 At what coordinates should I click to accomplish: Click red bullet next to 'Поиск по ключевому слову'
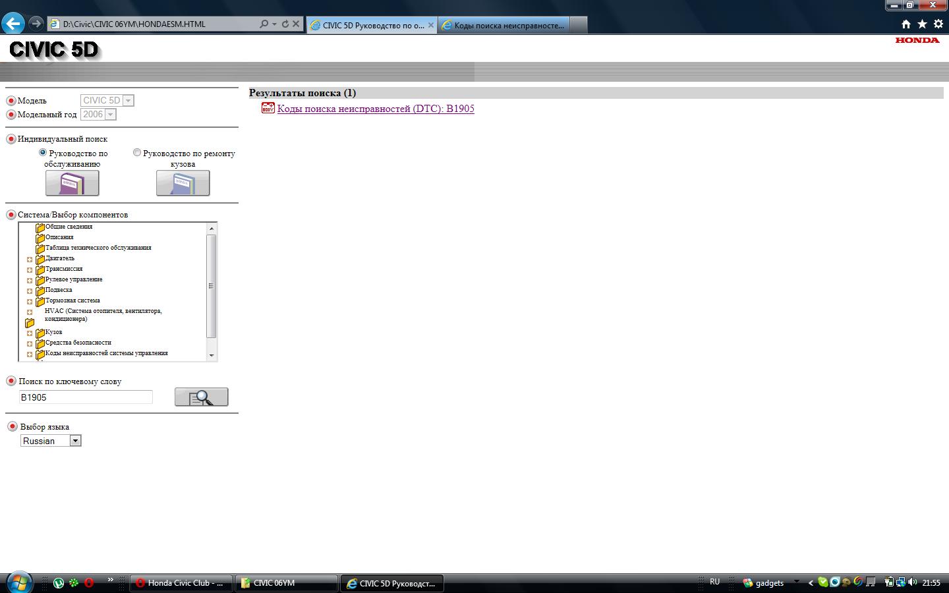(x=11, y=381)
